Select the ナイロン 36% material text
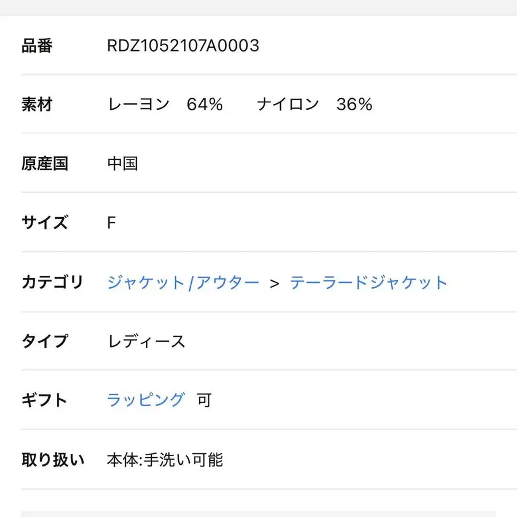517x517 pixels. (x=314, y=105)
